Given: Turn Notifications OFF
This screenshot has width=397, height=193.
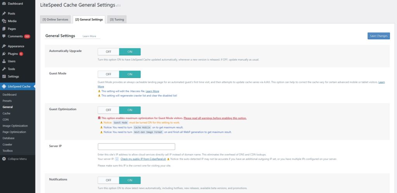Looking at the screenshot, I should pos(109,180).
